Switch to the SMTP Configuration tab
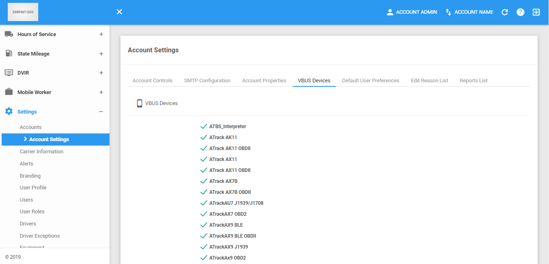This screenshot has width=549, height=264. click(x=207, y=81)
